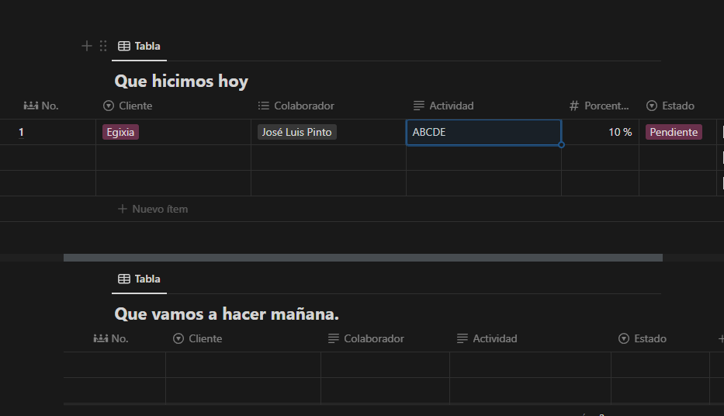This screenshot has width=724, height=416.
Task: Click the pink Pendiente status tag
Action: (674, 132)
